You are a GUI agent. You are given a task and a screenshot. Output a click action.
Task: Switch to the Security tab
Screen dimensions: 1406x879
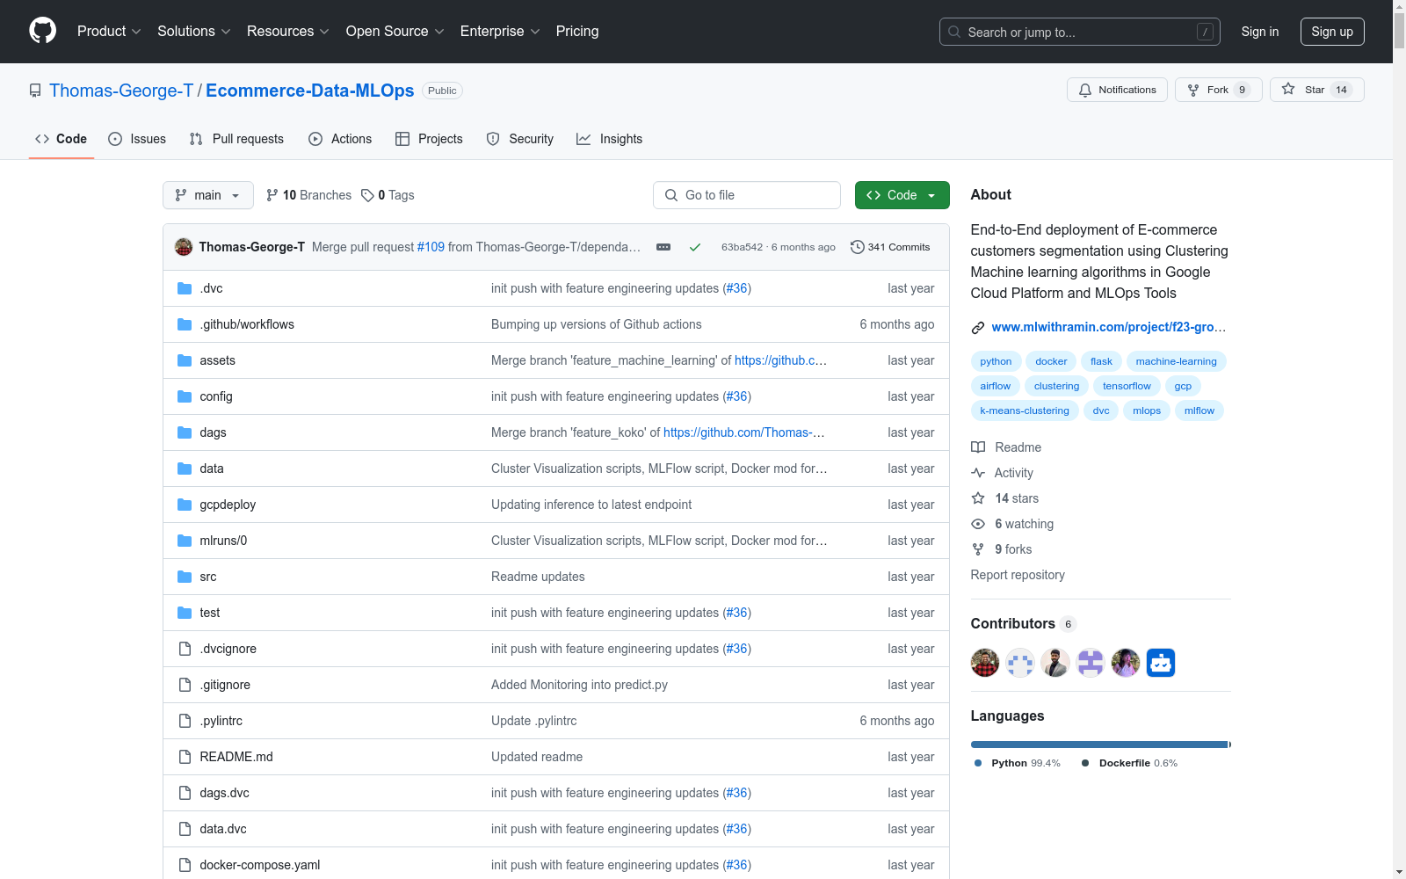[x=520, y=139]
